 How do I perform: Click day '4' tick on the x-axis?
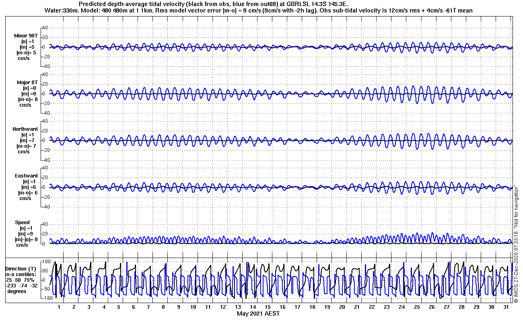coord(104,307)
